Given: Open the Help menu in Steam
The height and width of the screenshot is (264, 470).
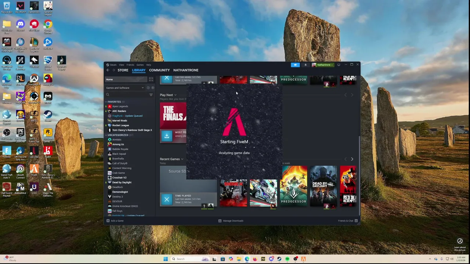Looking at the screenshot, I should click(148, 65).
